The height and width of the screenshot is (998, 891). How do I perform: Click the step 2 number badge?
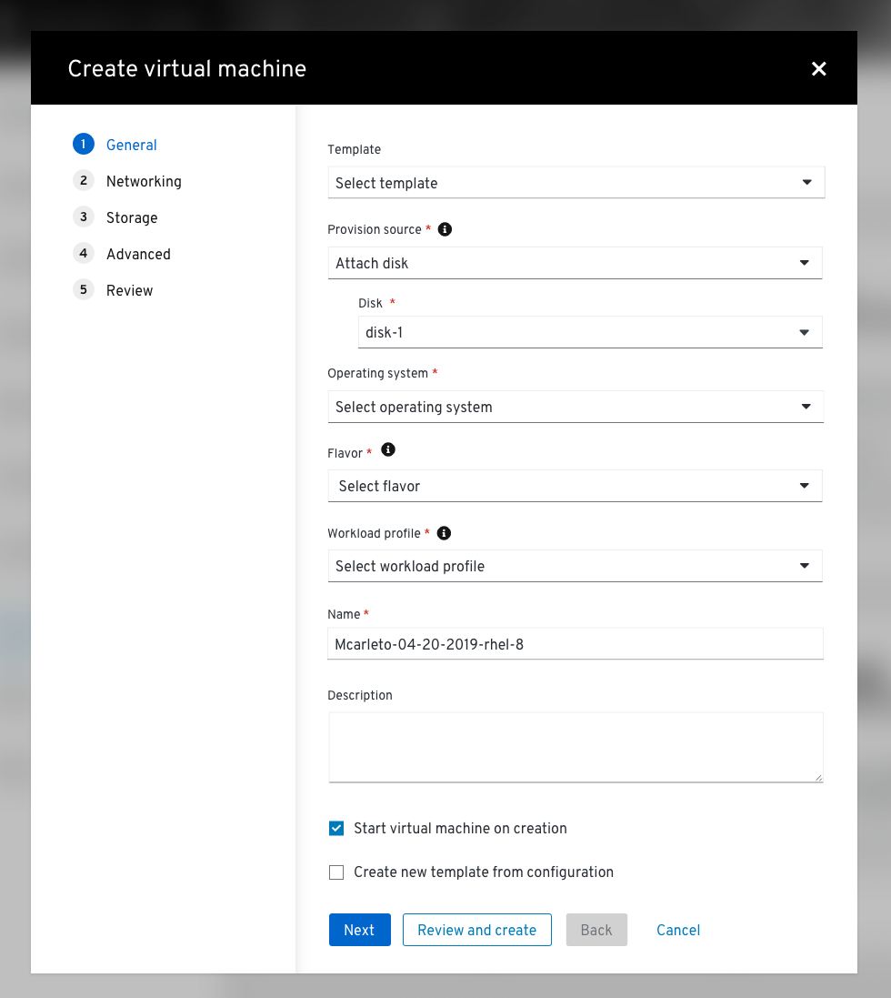pyautogui.click(x=84, y=181)
